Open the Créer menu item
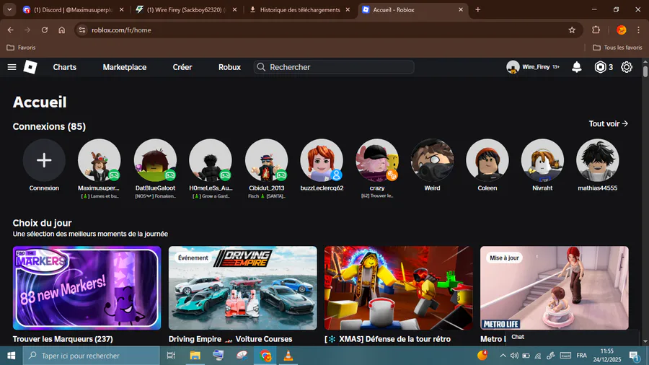649x365 pixels. (x=182, y=67)
